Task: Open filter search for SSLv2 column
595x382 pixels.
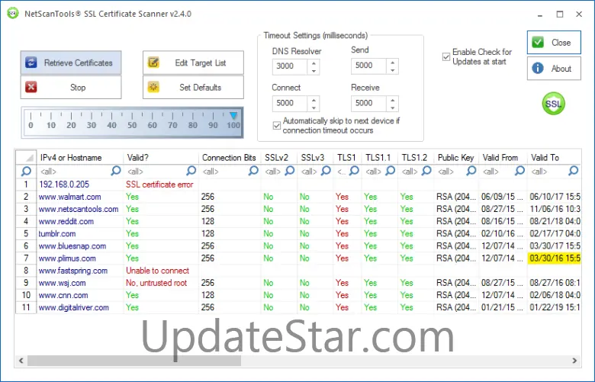Action: click(x=290, y=171)
